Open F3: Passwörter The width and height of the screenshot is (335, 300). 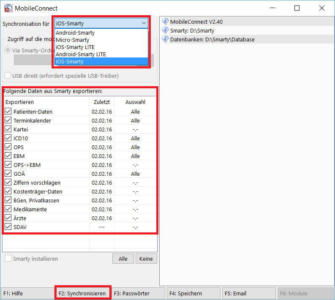(x=138, y=293)
